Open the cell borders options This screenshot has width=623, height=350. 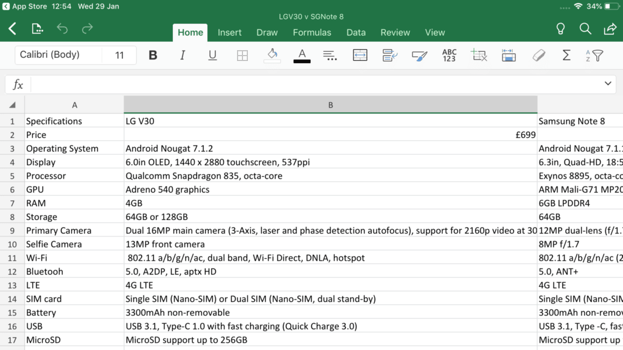(x=242, y=55)
